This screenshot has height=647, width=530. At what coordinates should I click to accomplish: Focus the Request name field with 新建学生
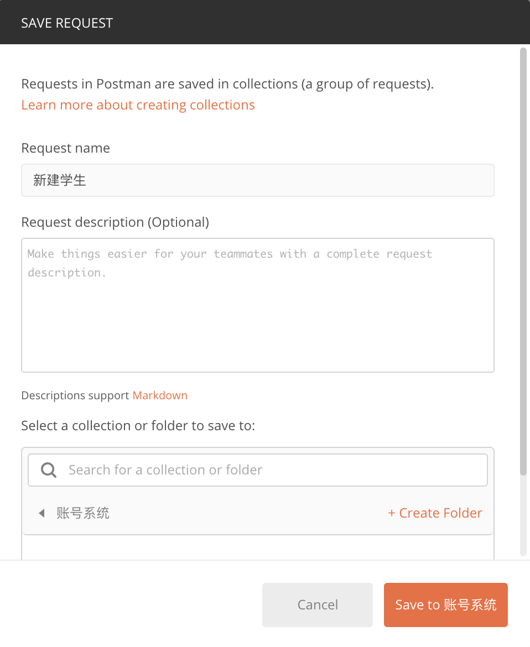(x=258, y=180)
